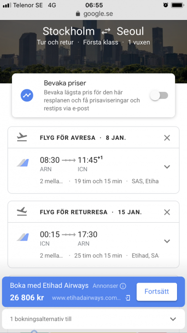
Task: Enable the Bevaka priser toggle
Action: pos(159,96)
